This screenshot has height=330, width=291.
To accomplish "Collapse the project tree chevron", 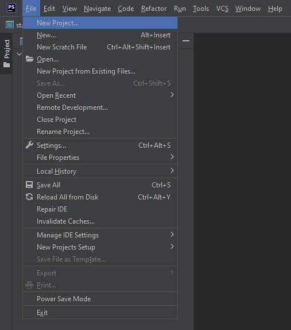I will click(19, 54).
